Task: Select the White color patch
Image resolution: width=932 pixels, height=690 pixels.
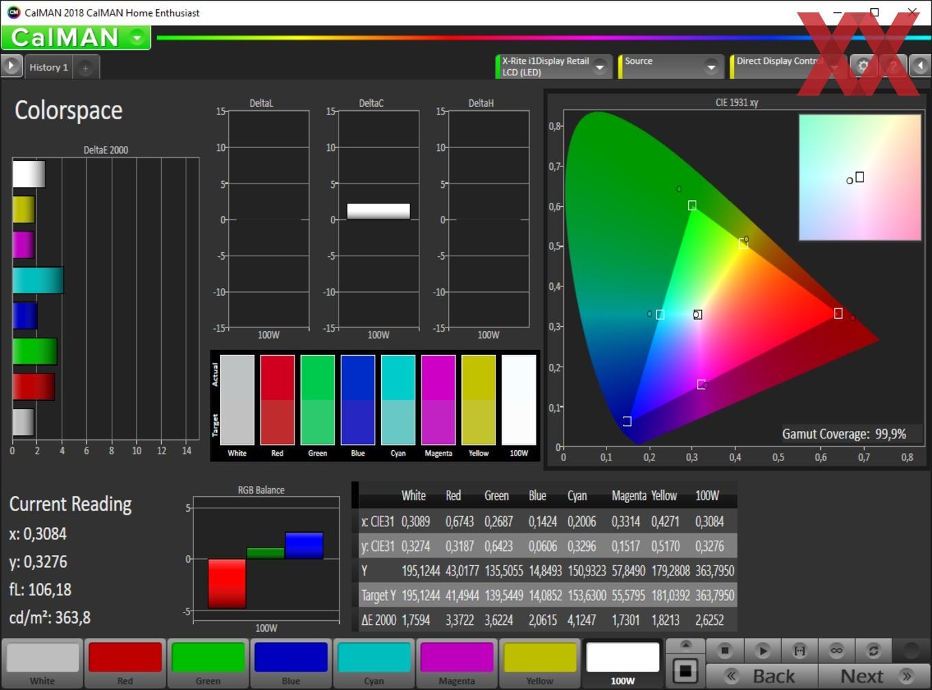Action: 42,663
